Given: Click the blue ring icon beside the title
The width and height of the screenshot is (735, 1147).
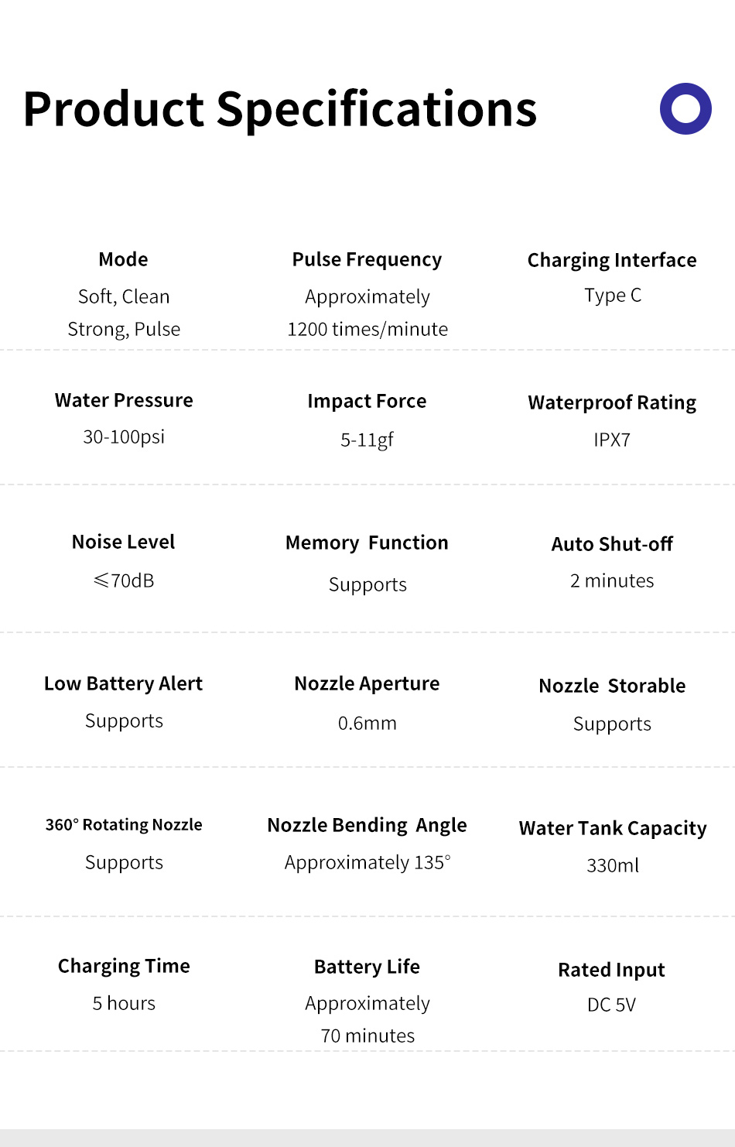Looking at the screenshot, I should tap(685, 108).
